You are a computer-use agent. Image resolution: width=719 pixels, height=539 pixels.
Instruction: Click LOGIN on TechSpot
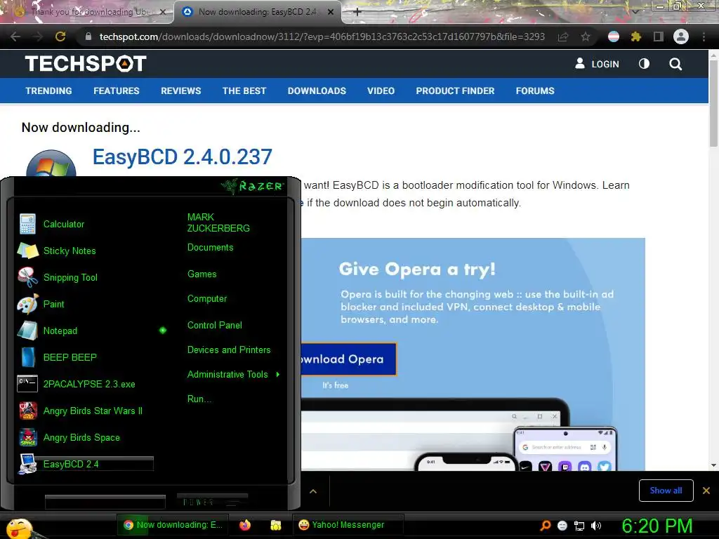[597, 64]
